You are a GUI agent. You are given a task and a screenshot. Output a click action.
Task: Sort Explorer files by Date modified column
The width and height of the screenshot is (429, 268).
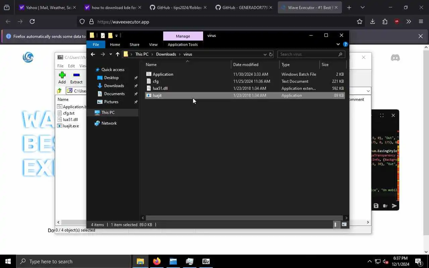[255, 65]
